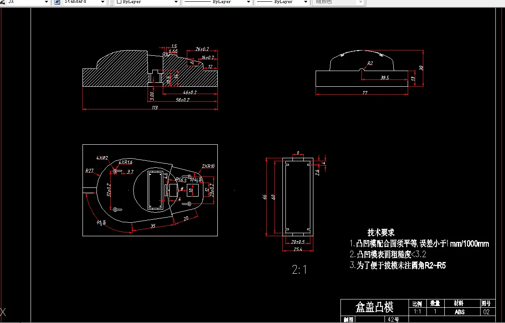Select technical requirement line 1 about 1mm/1000mm
Image resolution: width=505 pixels, height=323 pixels.
point(419,244)
